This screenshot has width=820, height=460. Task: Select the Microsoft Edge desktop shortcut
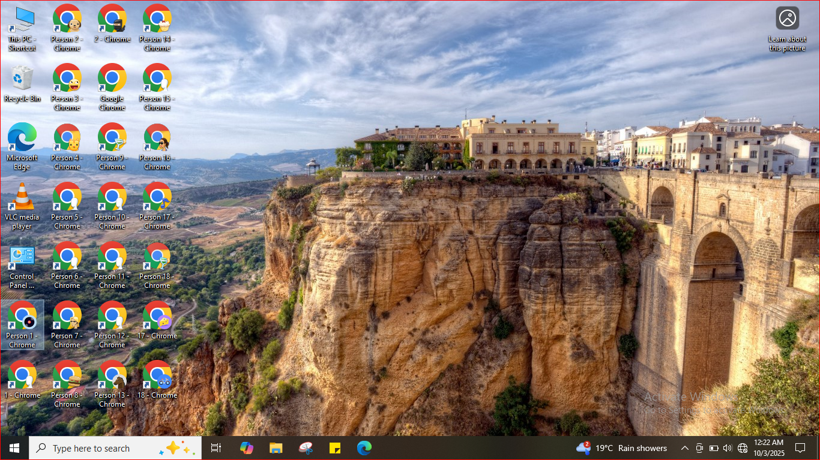pyautogui.click(x=22, y=147)
